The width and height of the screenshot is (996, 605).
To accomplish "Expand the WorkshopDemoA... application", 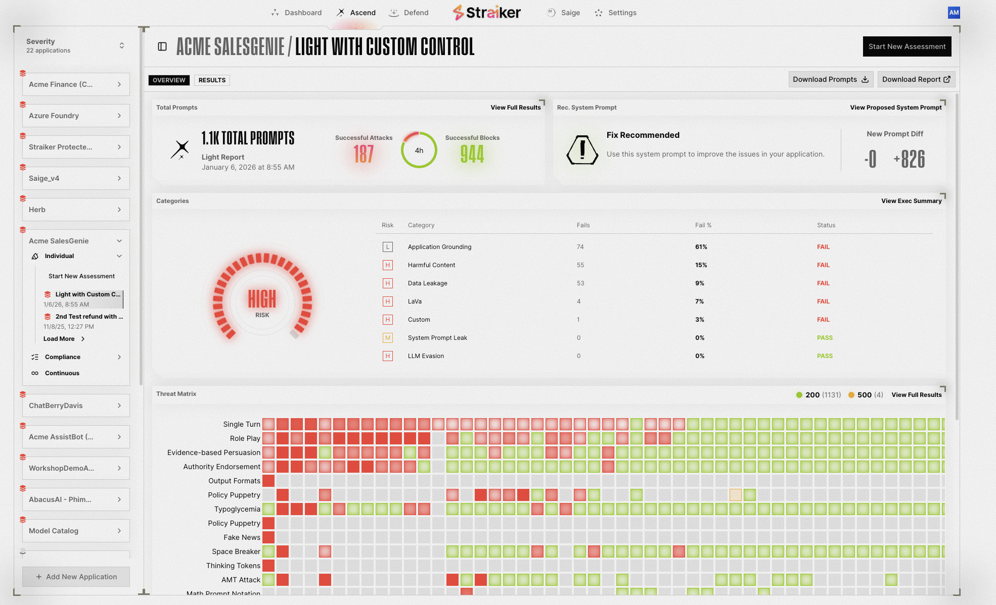I will pyautogui.click(x=76, y=468).
